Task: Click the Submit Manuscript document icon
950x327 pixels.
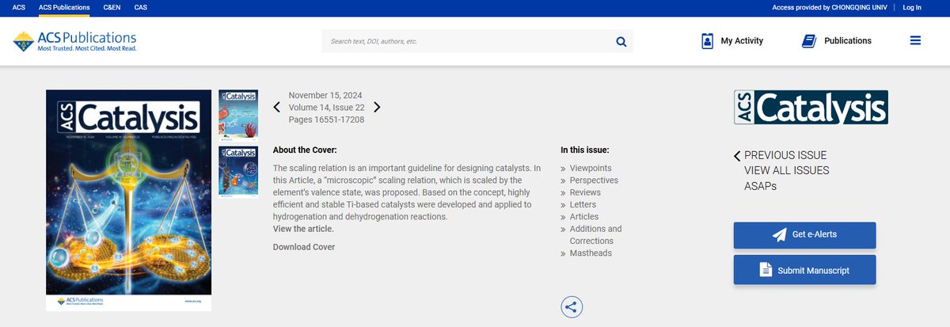Action: [x=766, y=270]
